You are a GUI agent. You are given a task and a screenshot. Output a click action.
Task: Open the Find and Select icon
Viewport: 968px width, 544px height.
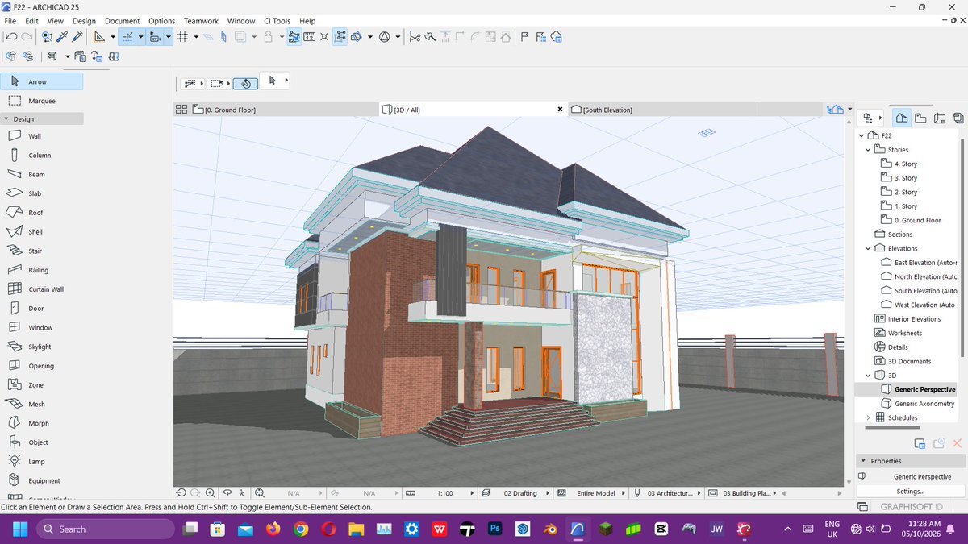[x=48, y=36]
